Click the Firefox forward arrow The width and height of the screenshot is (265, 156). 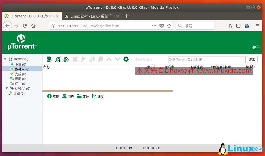(16, 26)
